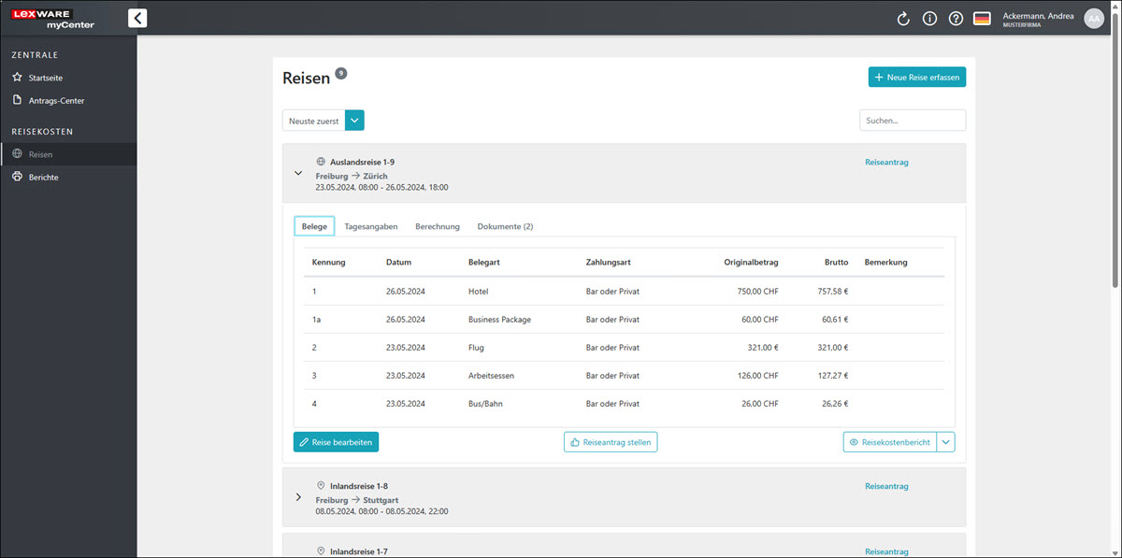Switch to the Tagesangaben tab

pyautogui.click(x=371, y=226)
